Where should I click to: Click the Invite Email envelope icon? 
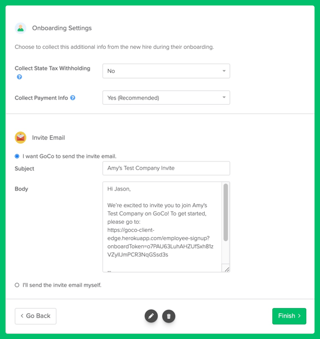(x=20, y=137)
